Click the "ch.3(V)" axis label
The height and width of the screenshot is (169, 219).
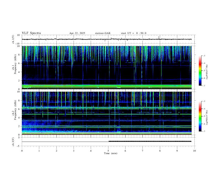[x=13, y=142]
